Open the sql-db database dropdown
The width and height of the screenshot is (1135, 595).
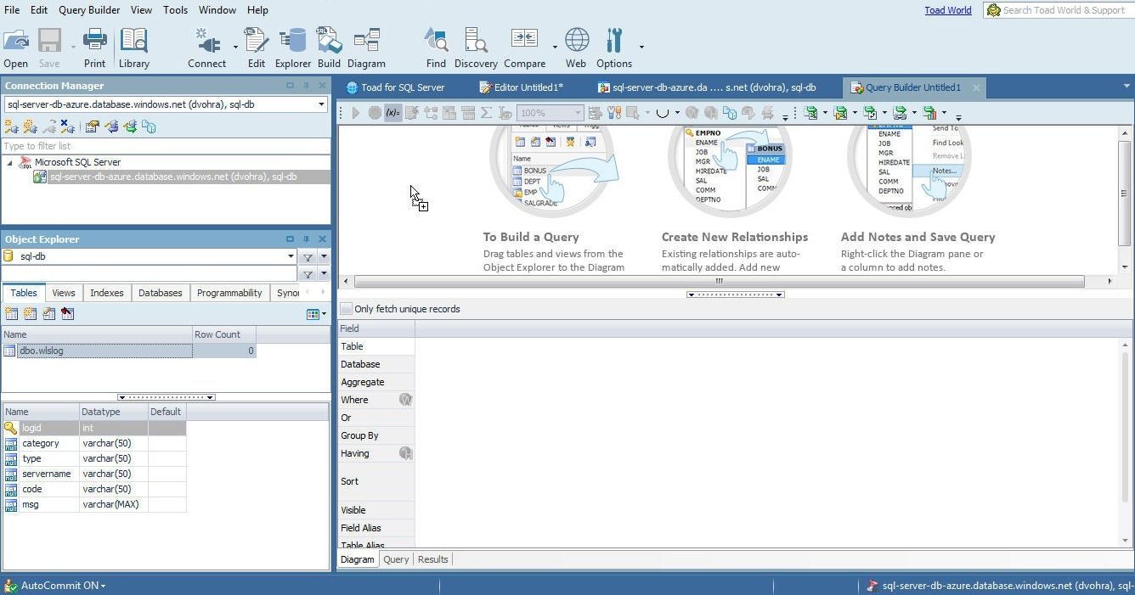[291, 256]
